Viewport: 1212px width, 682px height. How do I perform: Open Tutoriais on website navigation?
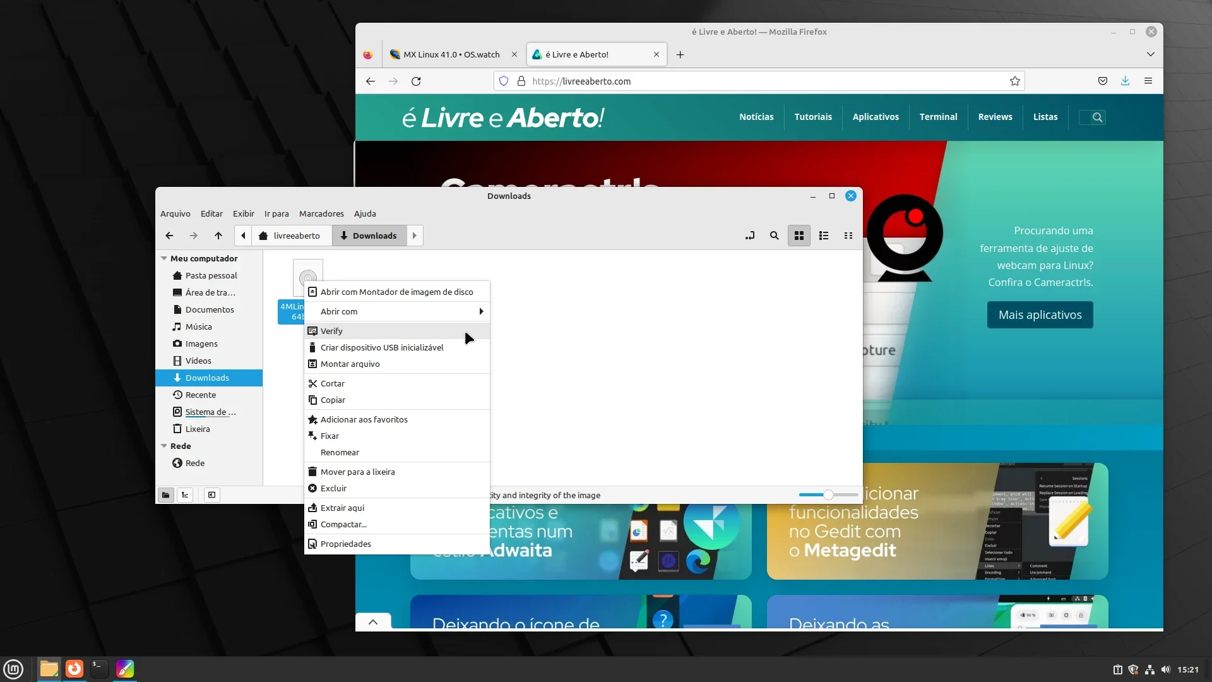[x=813, y=117]
